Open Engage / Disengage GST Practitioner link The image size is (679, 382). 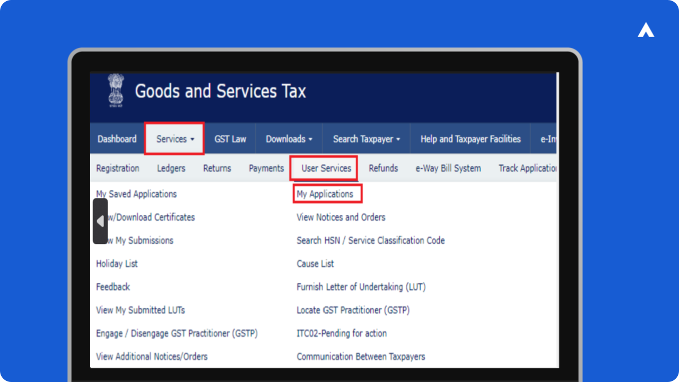(177, 334)
